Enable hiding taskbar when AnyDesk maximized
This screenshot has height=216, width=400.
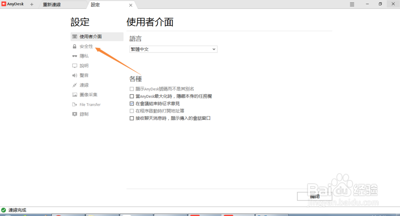pyautogui.click(x=132, y=96)
